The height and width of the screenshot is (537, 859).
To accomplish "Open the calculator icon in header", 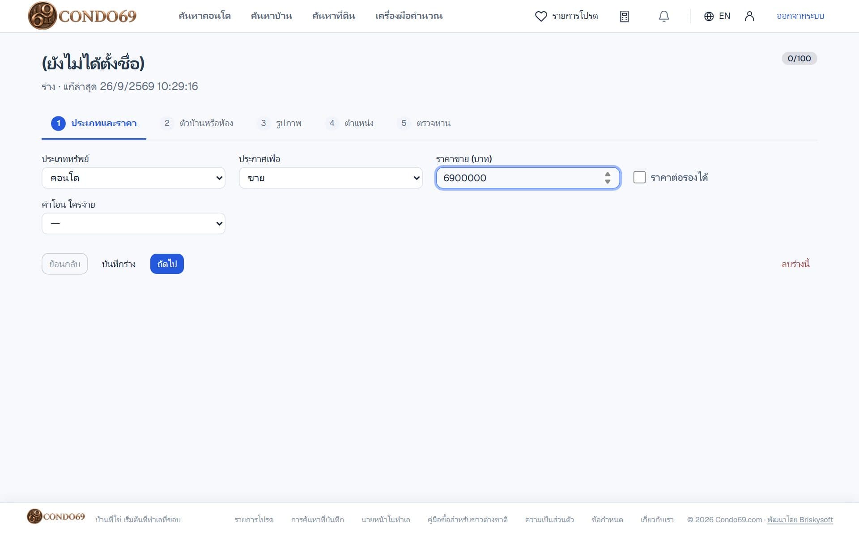I will point(624,16).
